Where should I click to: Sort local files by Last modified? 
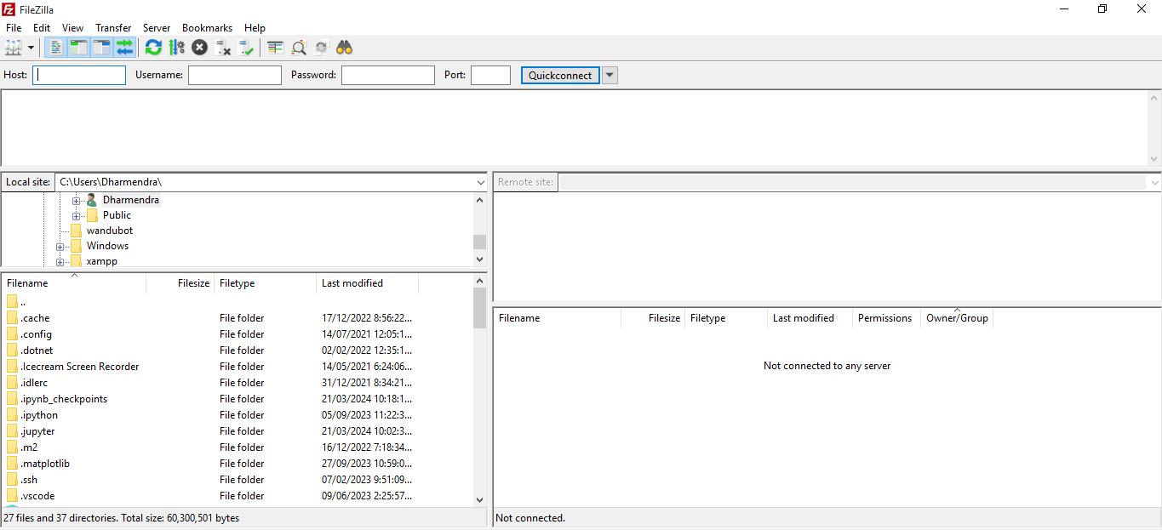(367, 283)
